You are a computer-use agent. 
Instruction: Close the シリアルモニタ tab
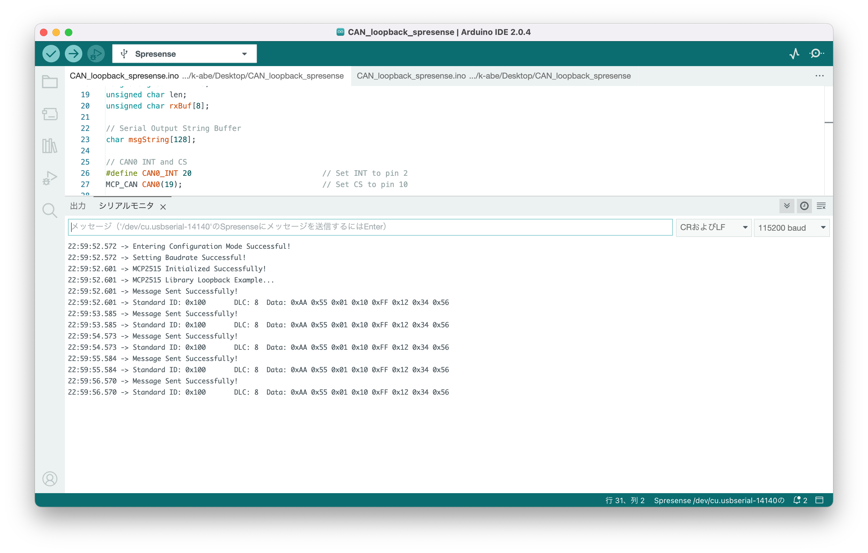pos(163,207)
